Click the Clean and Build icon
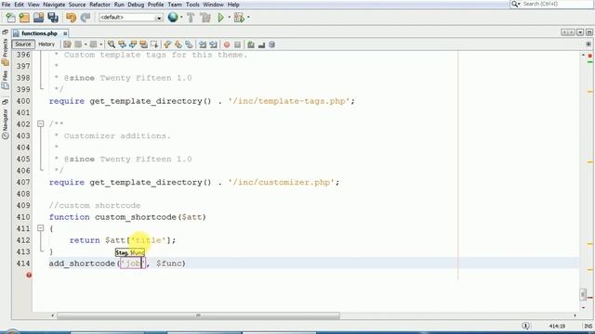The height and width of the screenshot is (334, 595). 205,18
